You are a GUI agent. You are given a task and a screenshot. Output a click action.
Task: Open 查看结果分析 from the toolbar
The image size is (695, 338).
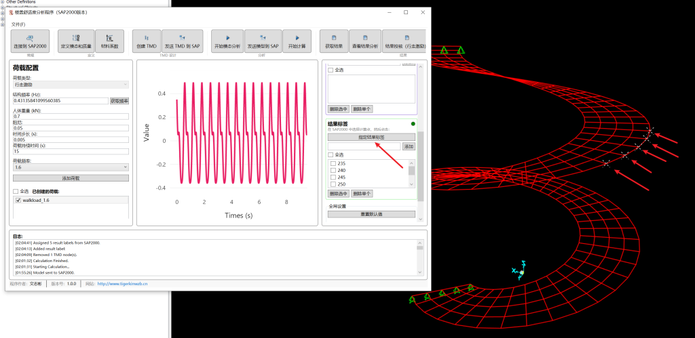click(365, 41)
